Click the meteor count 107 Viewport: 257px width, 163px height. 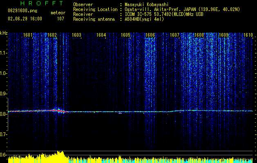click(x=60, y=19)
